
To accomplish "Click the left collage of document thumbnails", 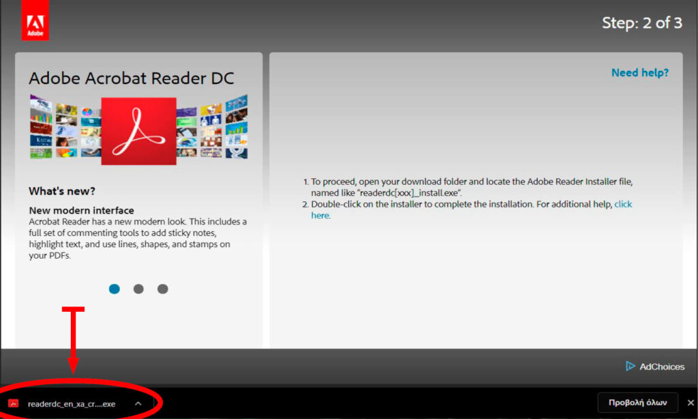I will (65, 128).
